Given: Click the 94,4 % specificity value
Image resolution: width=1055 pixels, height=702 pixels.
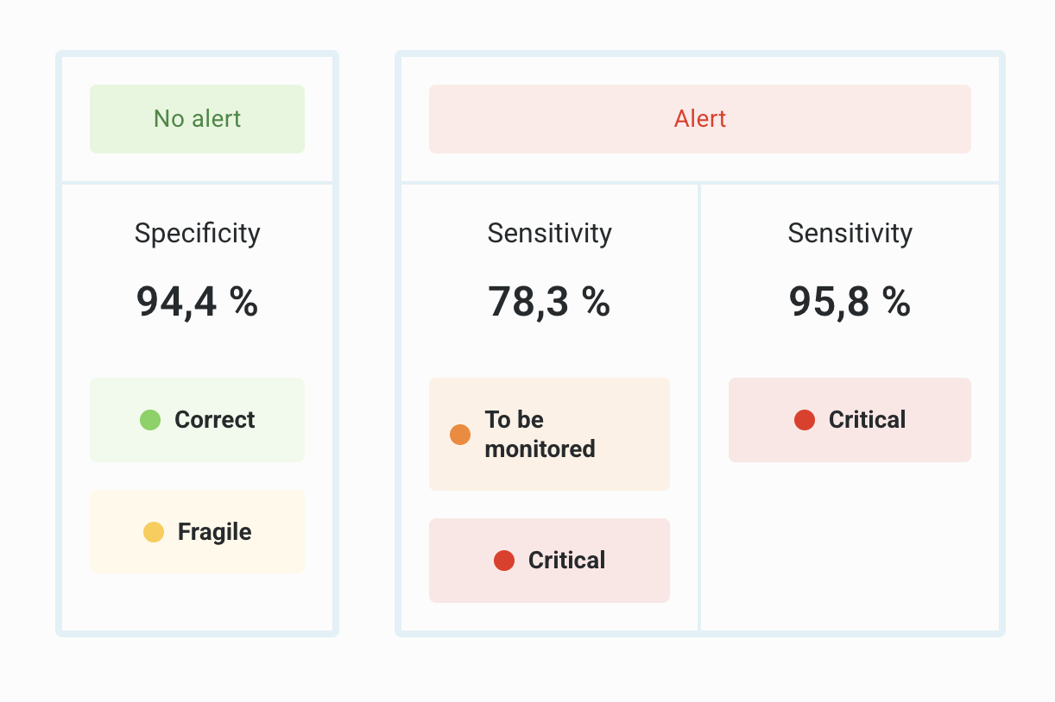Looking at the screenshot, I should tap(197, 302).
